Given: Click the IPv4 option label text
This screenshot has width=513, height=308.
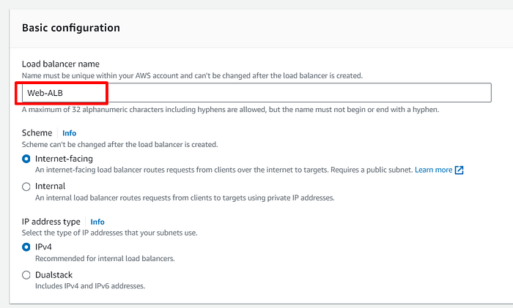Looking at the screenshot, I should click(43, 247).
